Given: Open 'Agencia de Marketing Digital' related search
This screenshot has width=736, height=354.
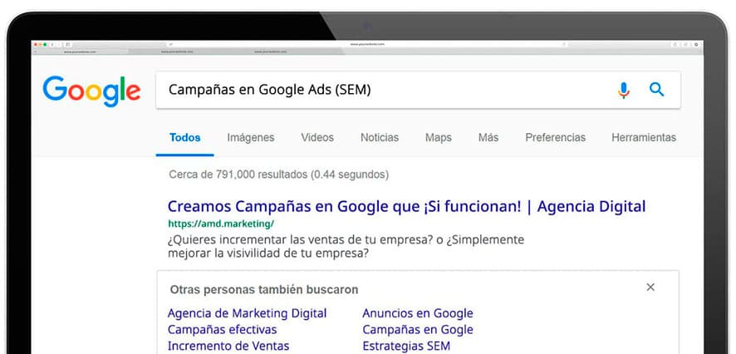Looking at the screenshot, I should (247, 313).
